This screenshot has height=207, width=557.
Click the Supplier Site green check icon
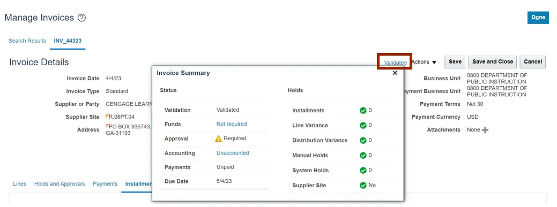click(x=363, y=186)
